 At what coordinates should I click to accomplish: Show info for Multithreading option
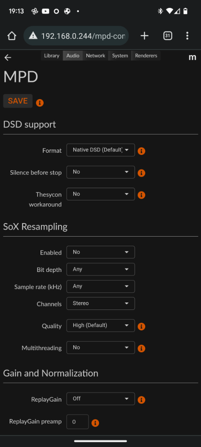(x=142, y=348)
